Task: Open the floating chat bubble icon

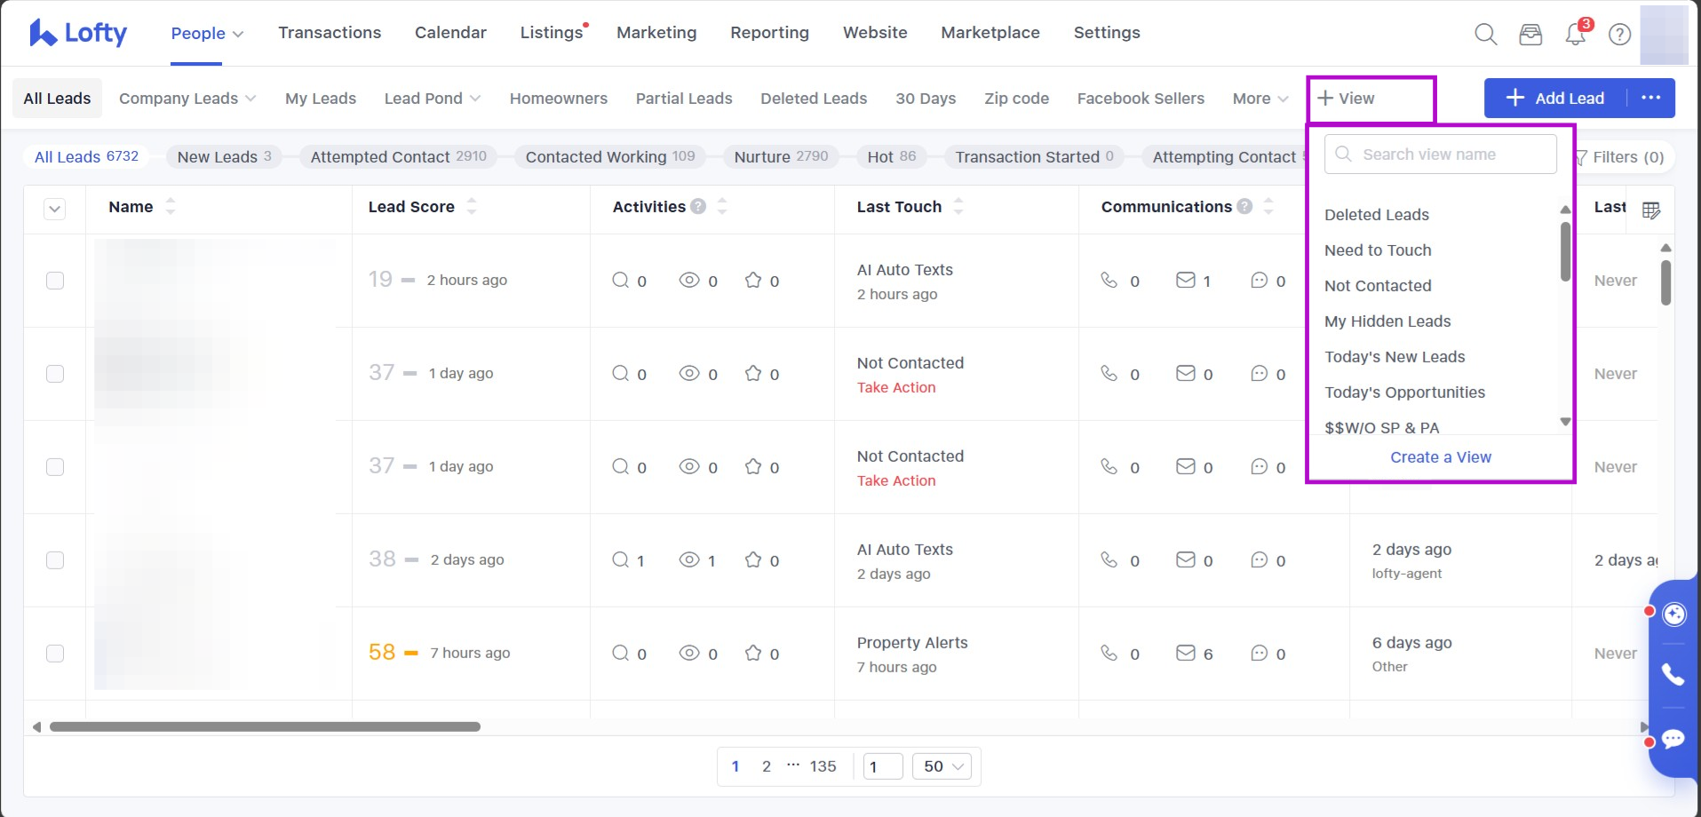Action: (1673, 739)
